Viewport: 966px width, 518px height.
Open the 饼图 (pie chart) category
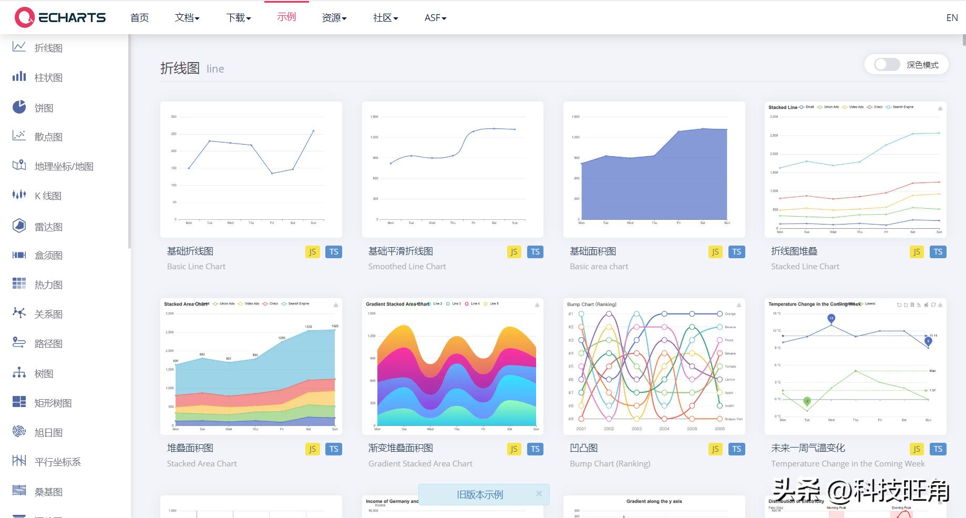point(18,107)
